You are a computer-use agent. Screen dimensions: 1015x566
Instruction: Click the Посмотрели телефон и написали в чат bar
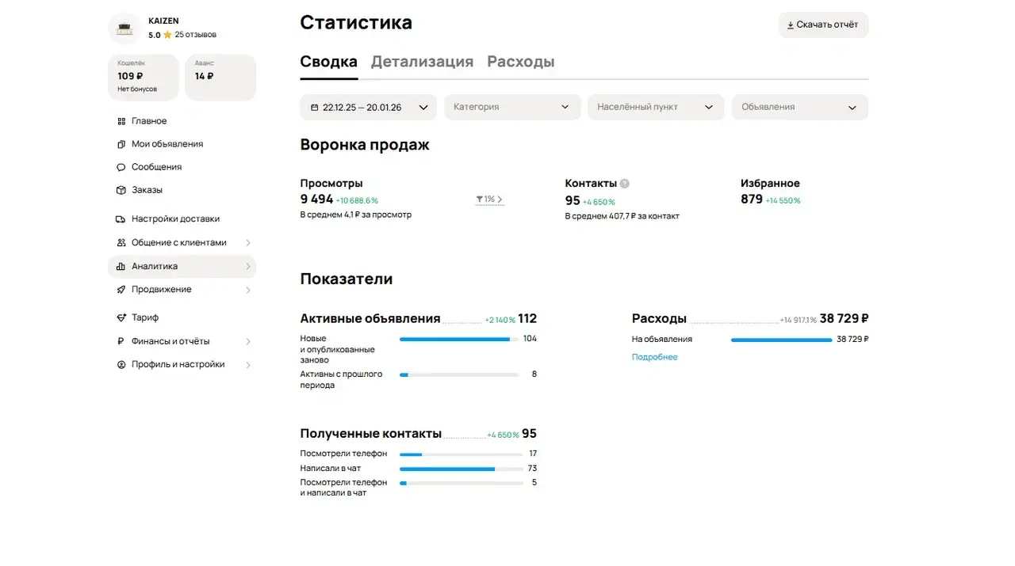point(462,483)
